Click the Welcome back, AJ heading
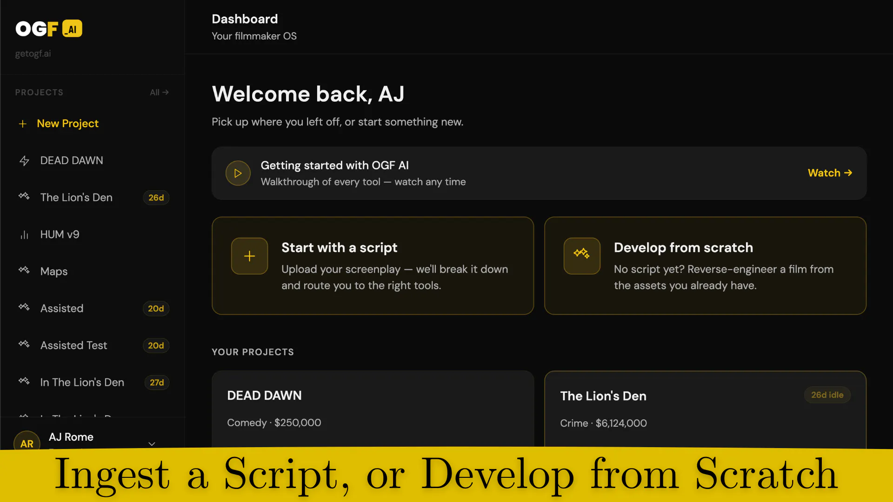This screenshot has height=502, width=893. pyautogui.click(x=308, y=94)
